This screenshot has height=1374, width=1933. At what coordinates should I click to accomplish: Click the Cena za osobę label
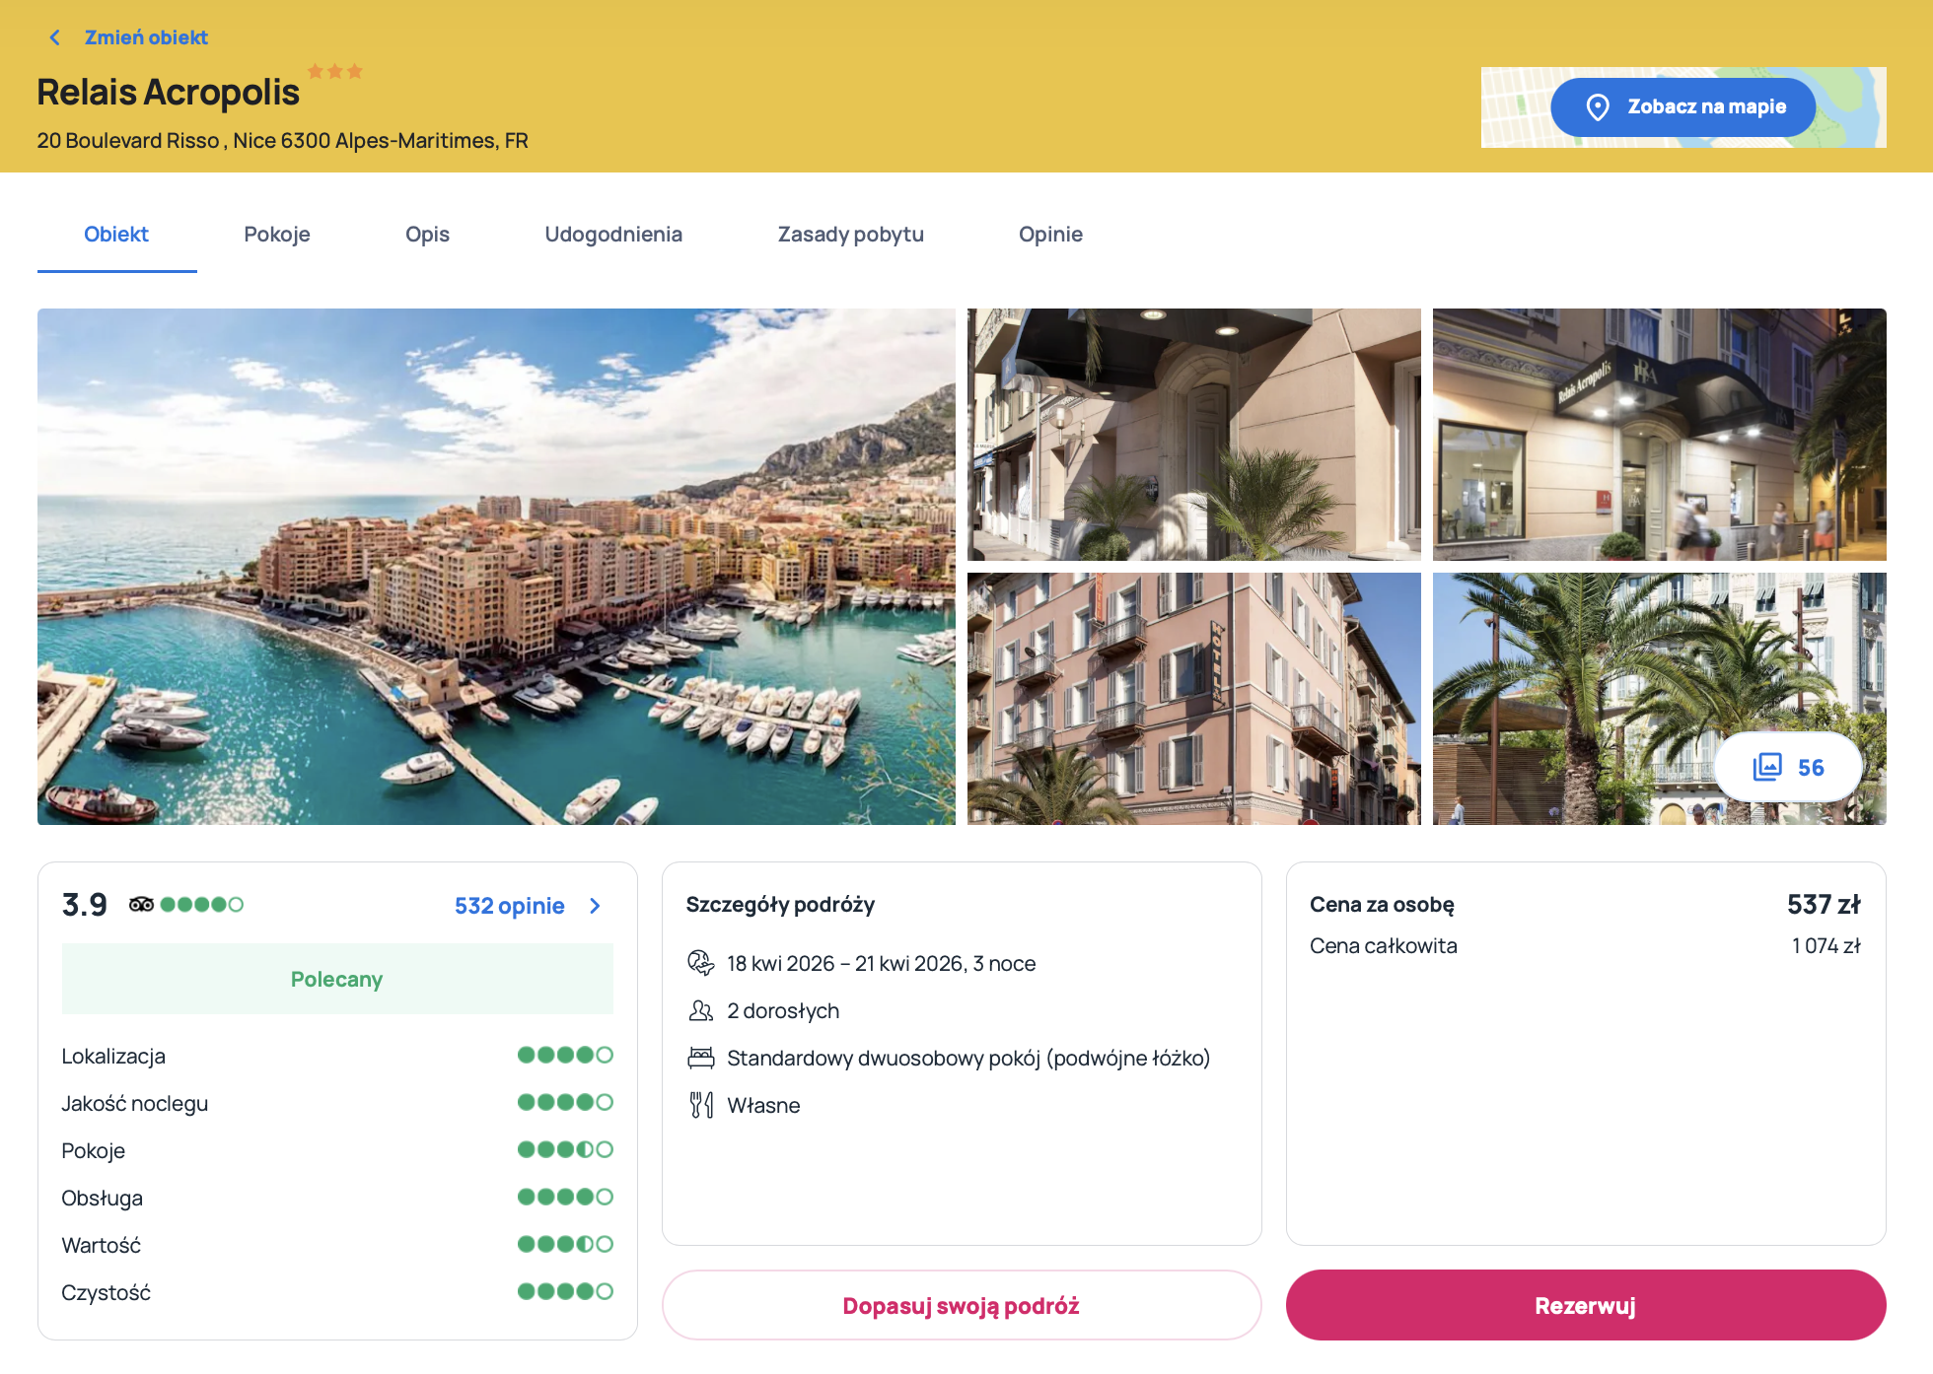click(x=1382, y=905)
